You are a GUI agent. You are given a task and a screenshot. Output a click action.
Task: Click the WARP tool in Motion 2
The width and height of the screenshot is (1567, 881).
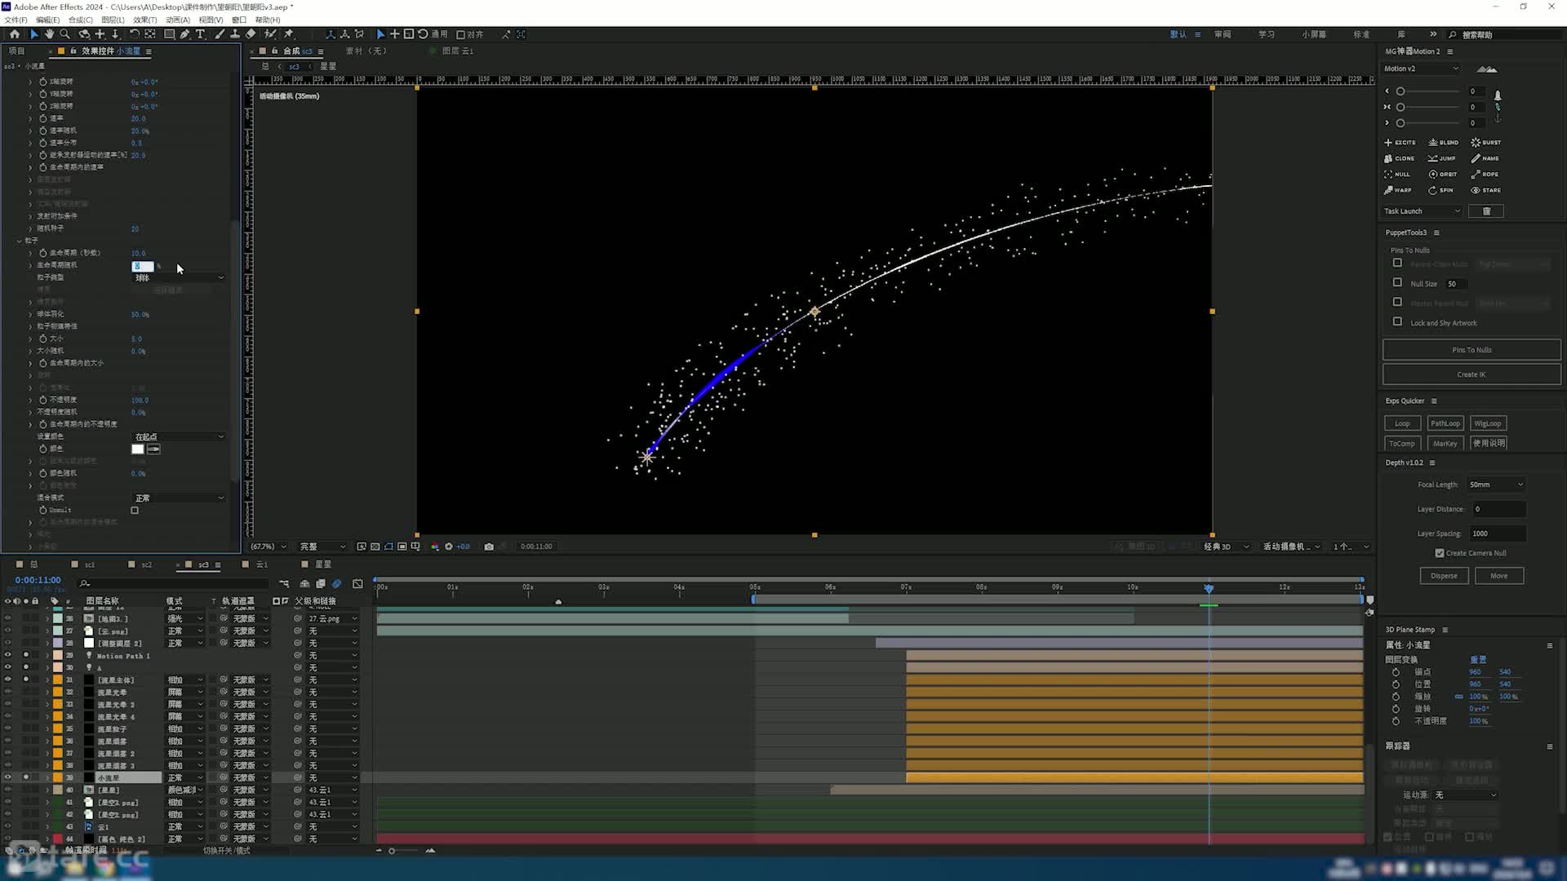point(1398,190)
